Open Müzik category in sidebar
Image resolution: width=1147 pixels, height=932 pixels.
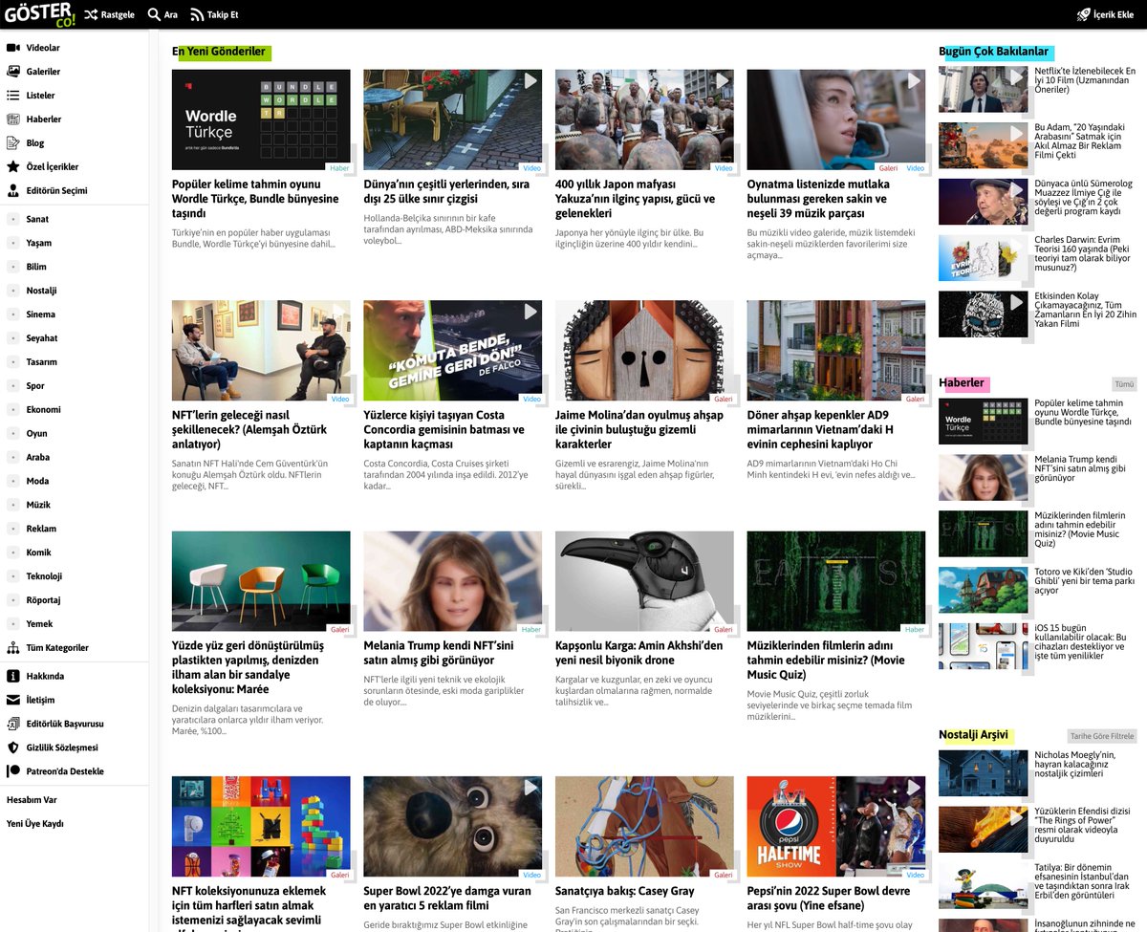click(x=38, y=505)
